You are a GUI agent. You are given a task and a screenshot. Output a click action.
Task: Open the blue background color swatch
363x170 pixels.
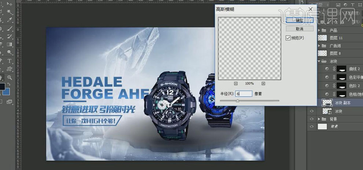(7, 92)
